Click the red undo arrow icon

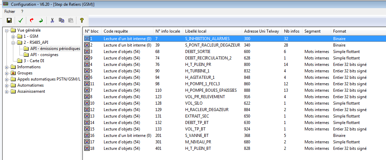pyautogui.click(x=32, y=20)
